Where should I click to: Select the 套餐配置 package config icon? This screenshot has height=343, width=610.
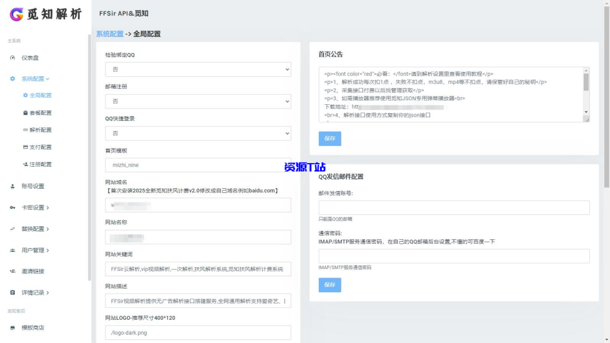25,113
